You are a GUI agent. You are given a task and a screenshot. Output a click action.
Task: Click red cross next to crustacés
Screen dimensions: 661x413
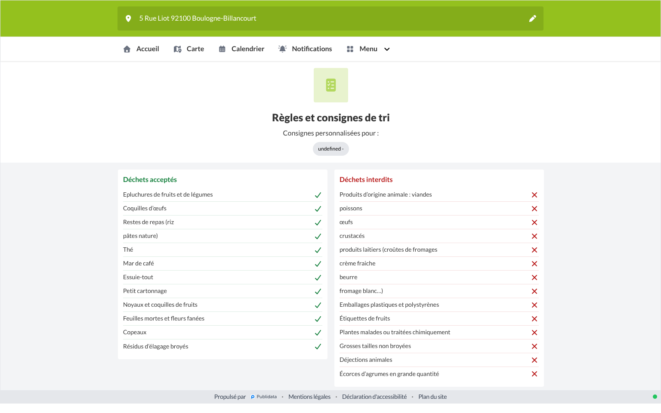click(534, 236)
